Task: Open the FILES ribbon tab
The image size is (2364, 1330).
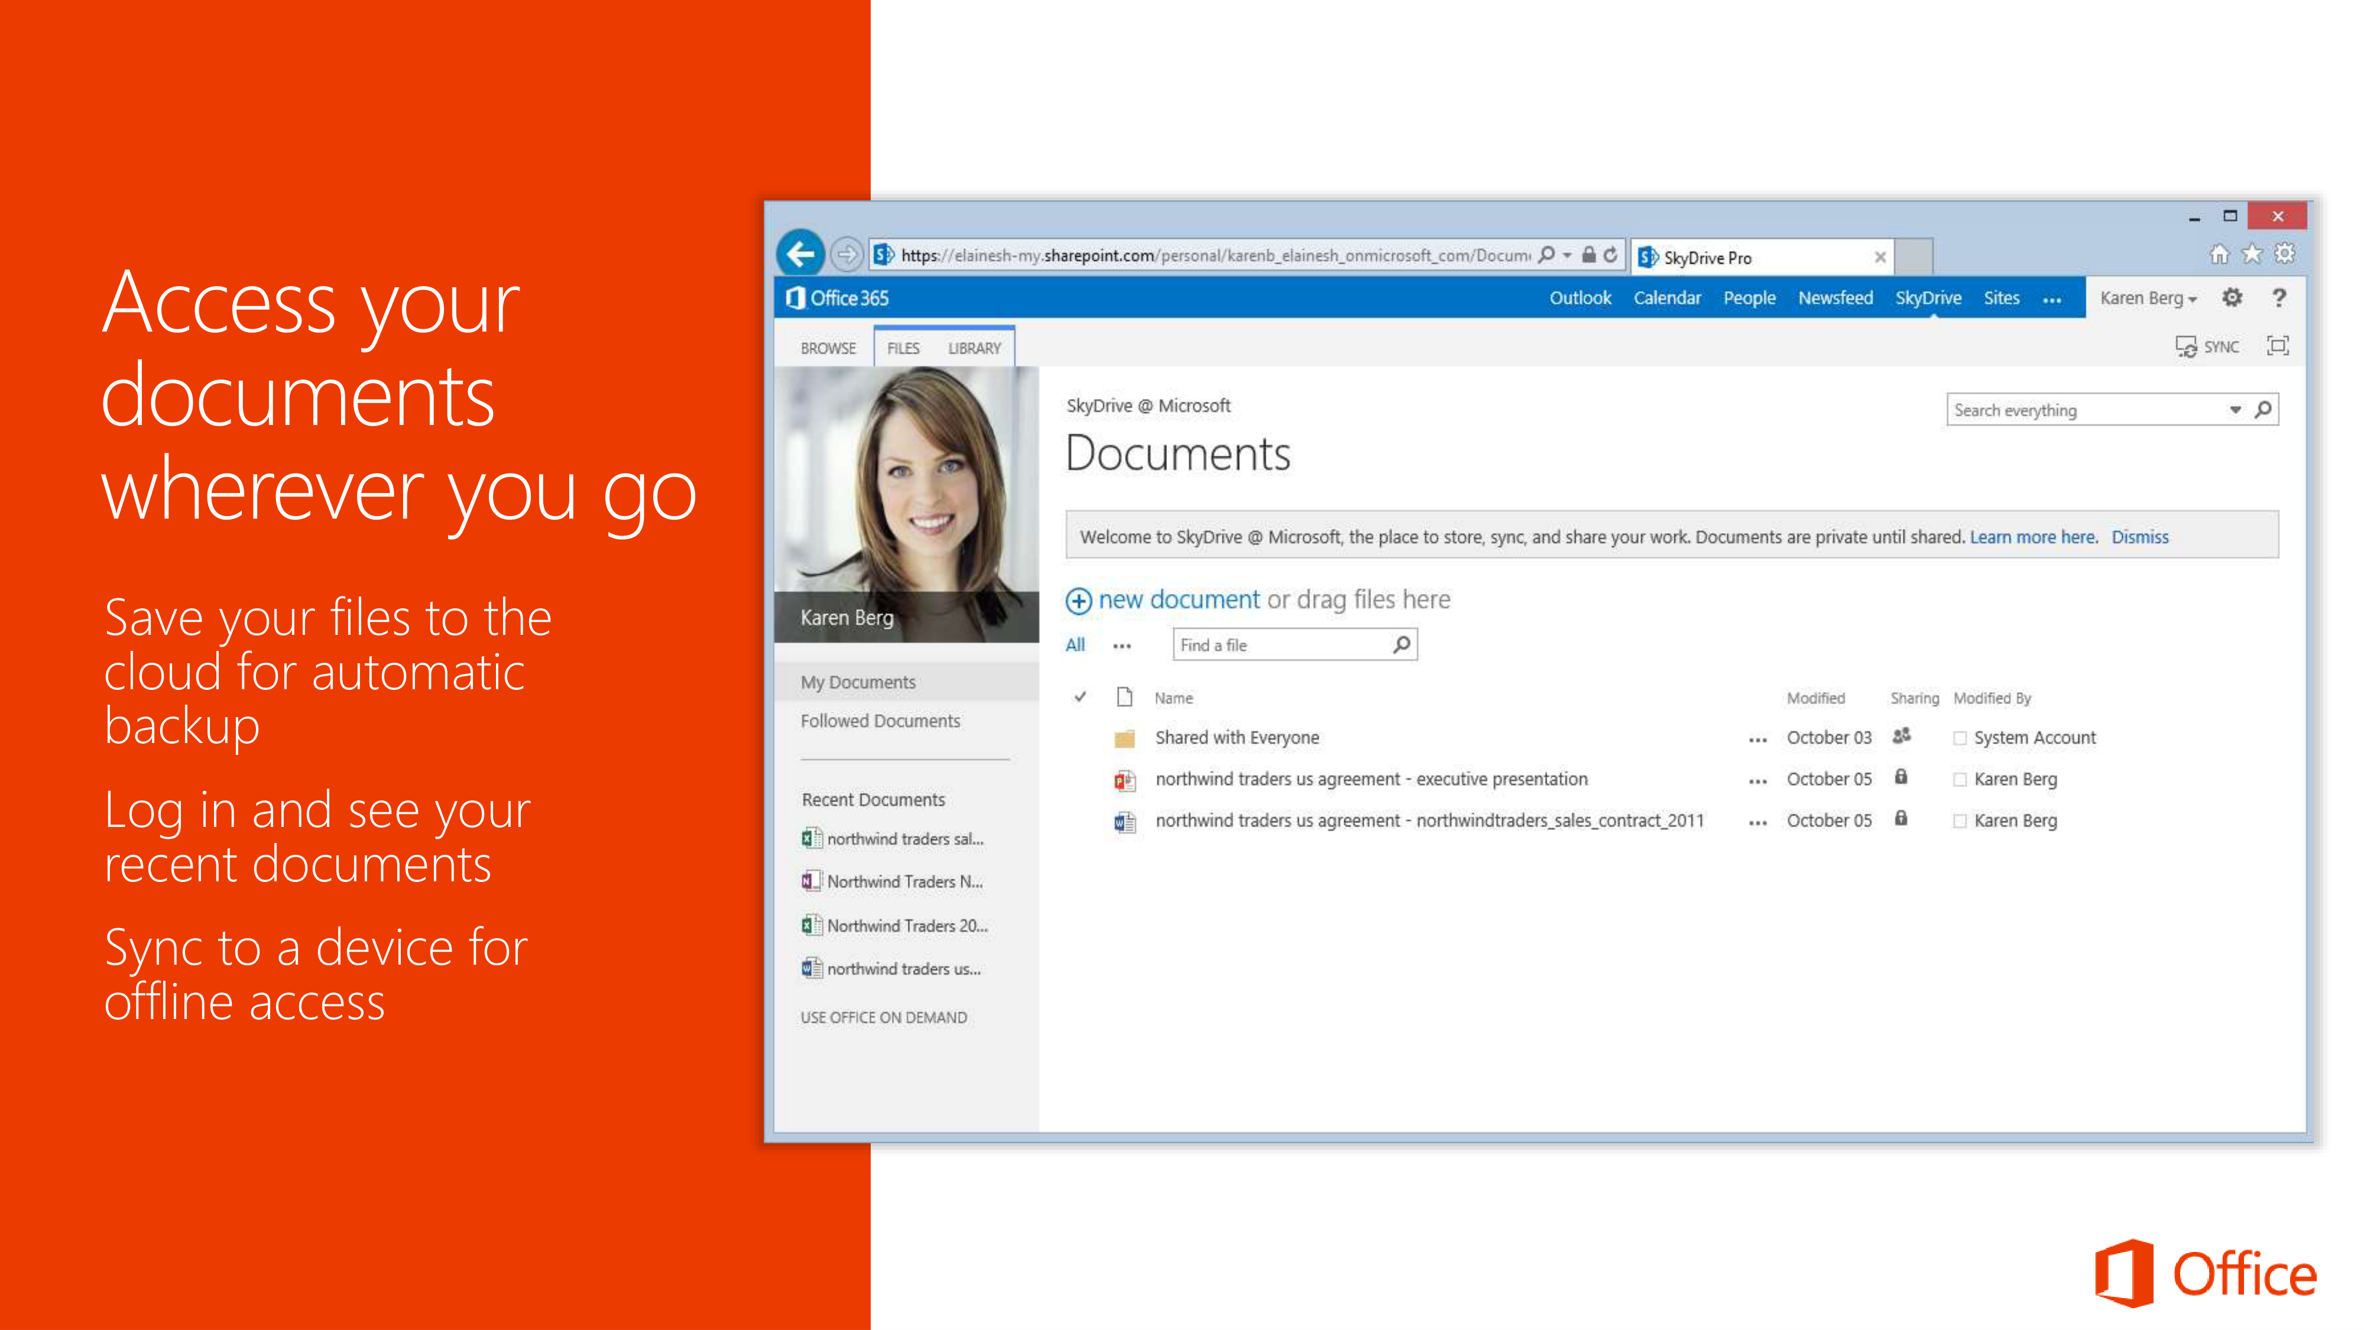Action: tap(903, 348)
